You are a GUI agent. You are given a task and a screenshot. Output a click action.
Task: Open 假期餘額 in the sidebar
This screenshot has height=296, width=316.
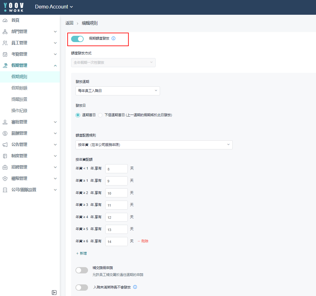[x=19, y=88]
